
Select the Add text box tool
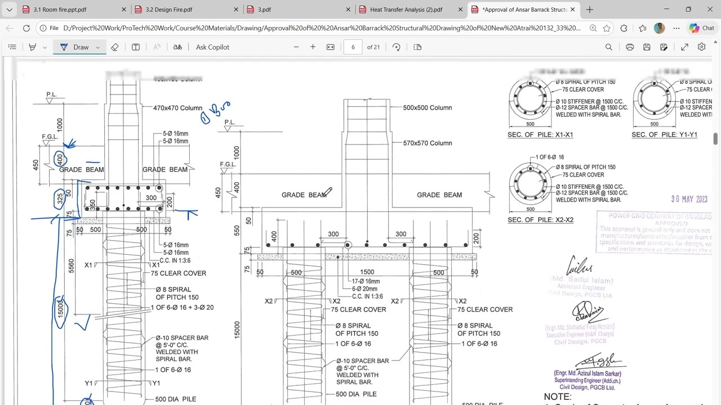[136, 47]
